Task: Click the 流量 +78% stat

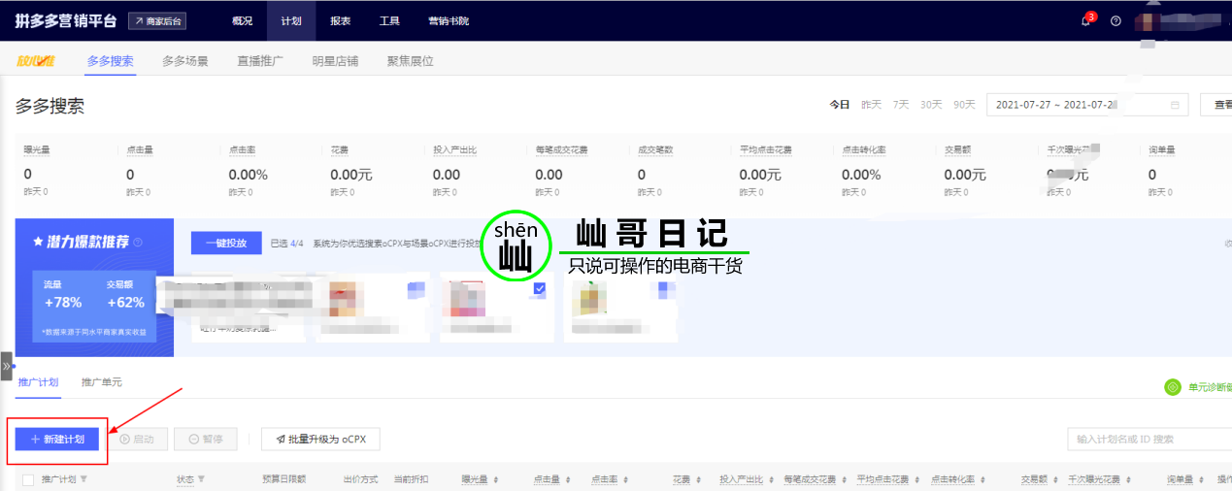Action: 62,295
